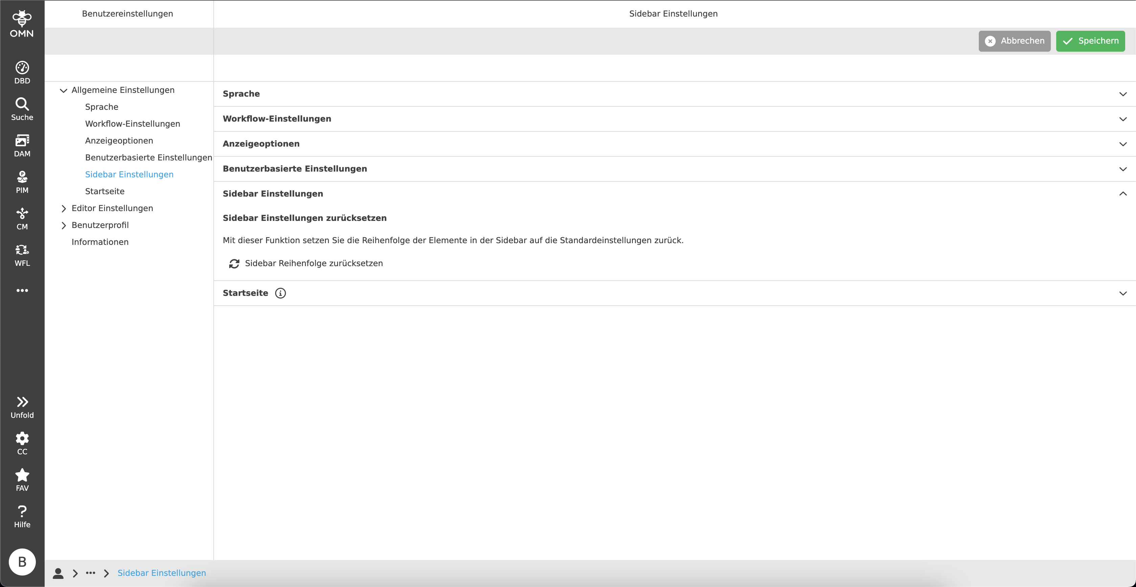The width and height of the screenshot is (1136, 587).
Task: Click Sidebar Reihenfolge zurücksetzen
Action: click(x=306, y=263)
